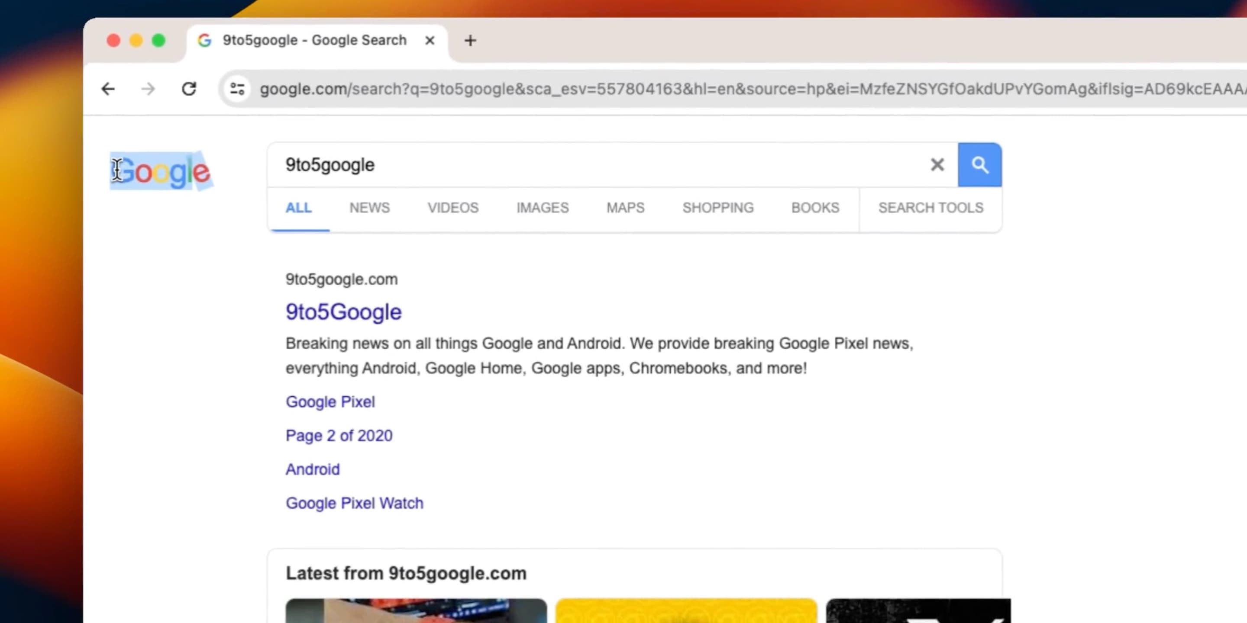Close the 9to5google search tab
Screen dimensions: 1247x623
click(430, 41)
